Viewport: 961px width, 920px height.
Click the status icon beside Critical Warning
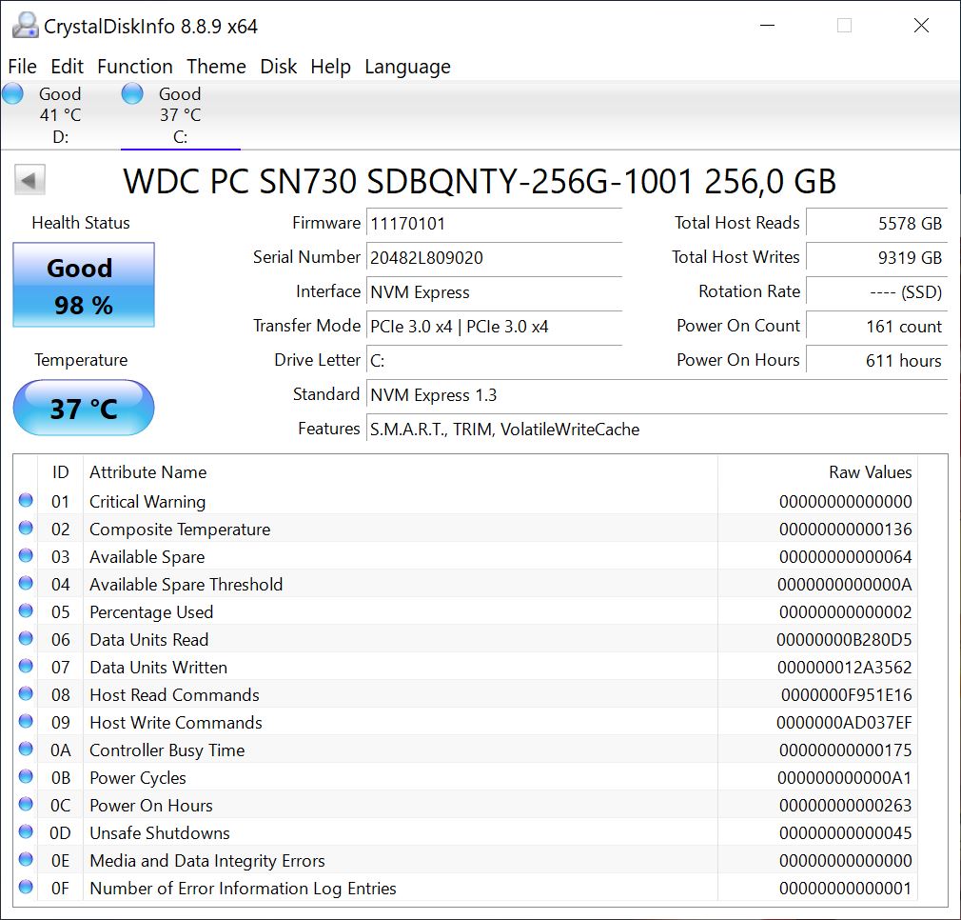click(x=26, y=501)
